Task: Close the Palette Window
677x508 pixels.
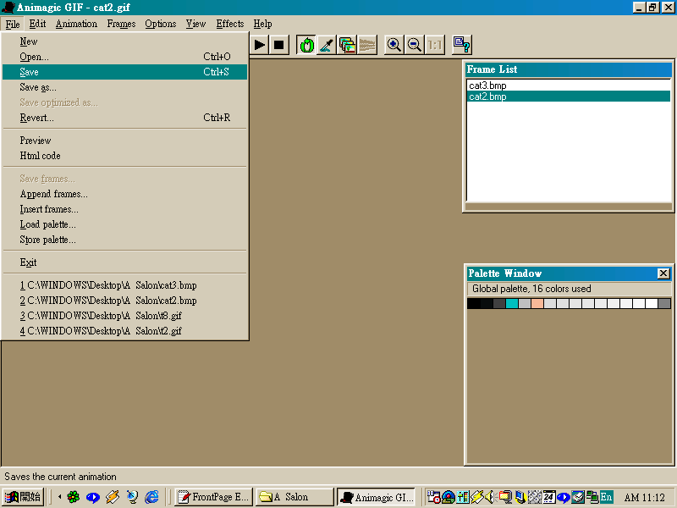Action: 663,273
